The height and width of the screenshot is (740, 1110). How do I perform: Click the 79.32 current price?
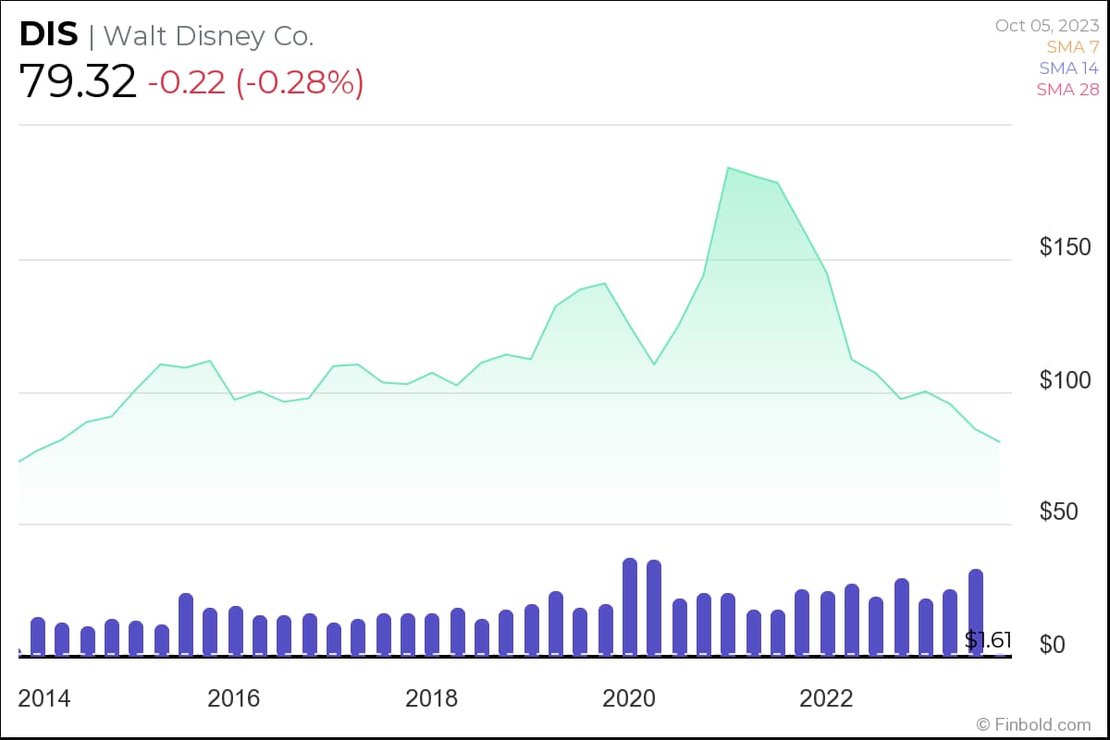[78, 81]
